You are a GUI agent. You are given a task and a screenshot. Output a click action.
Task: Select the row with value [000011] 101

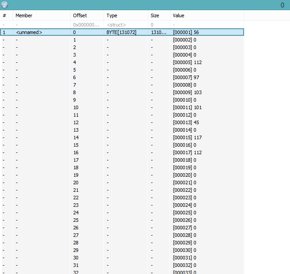[x=187, y=107]
